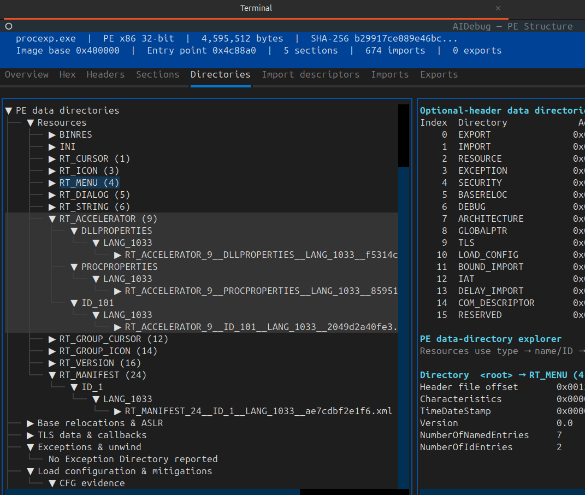
Task: Close the Terminal window
Action: coord(498,8)
